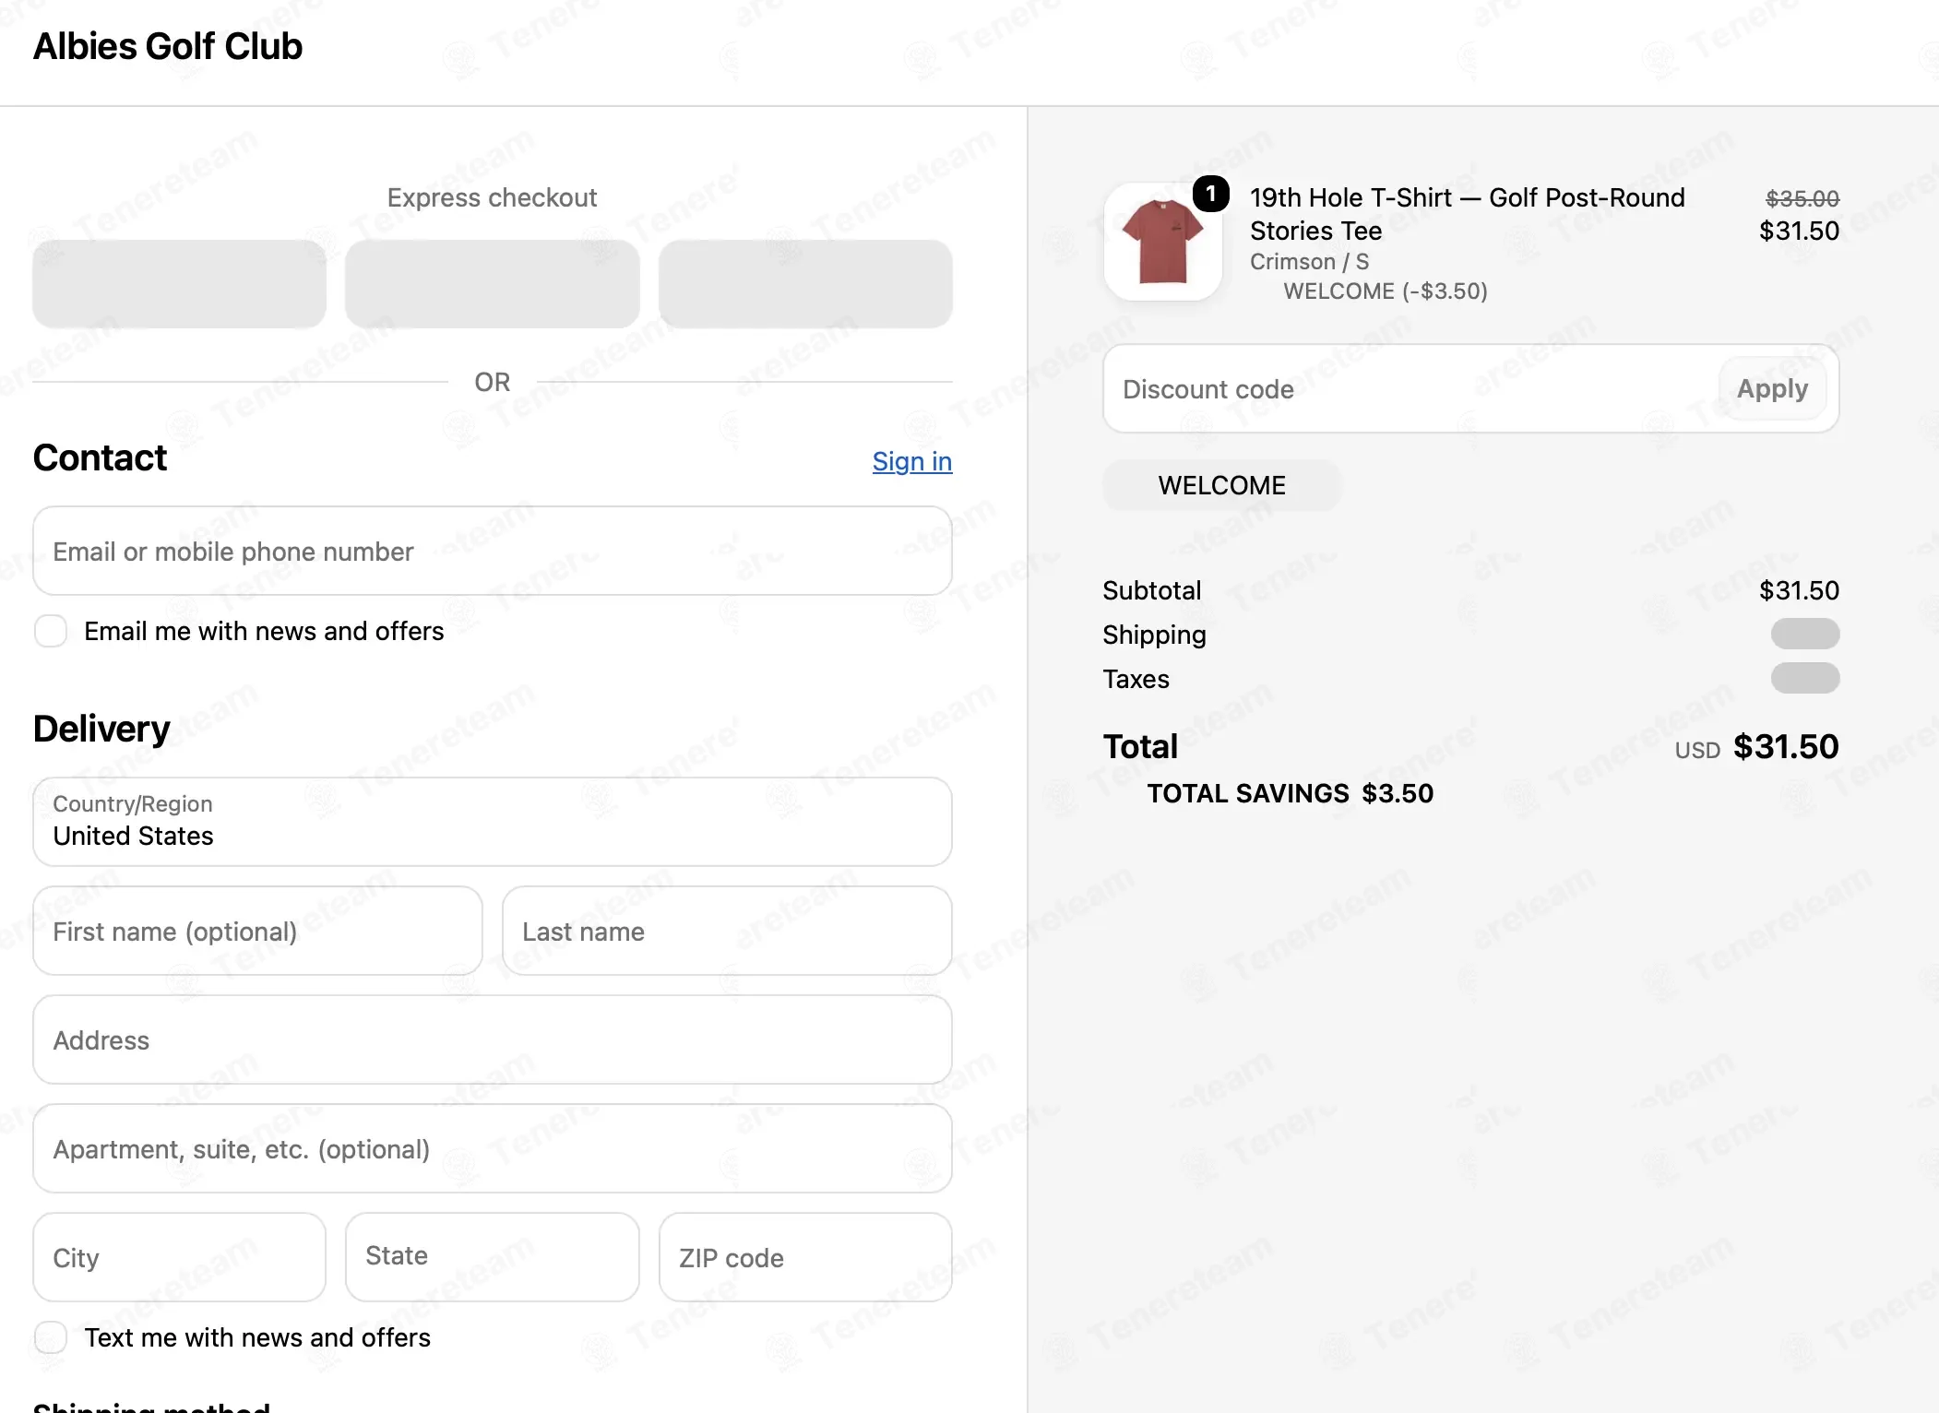Click the Discount code input
The image size is (1939, 1413).
(1411, 388)
